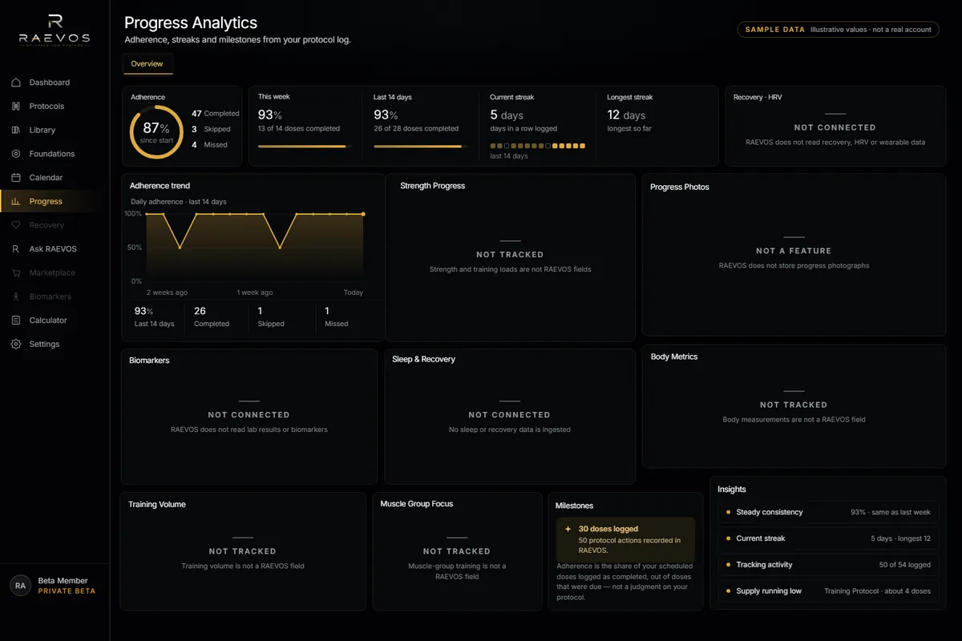
Task: Click the RAEVOS logo in sidebar
Action: pyautogui.click(x=55, y=30)
